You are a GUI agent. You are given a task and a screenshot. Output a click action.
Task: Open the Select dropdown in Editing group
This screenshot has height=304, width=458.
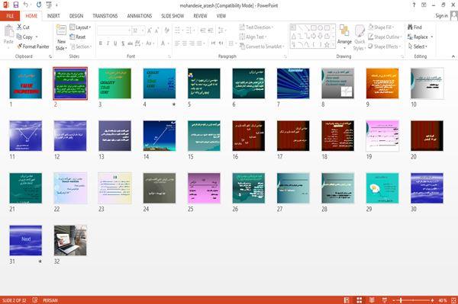pyautogui.click(x=418, y=46)
